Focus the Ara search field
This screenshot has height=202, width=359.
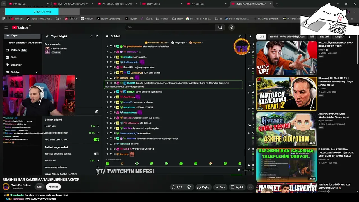pyautogui.click(x=170, y=27)
